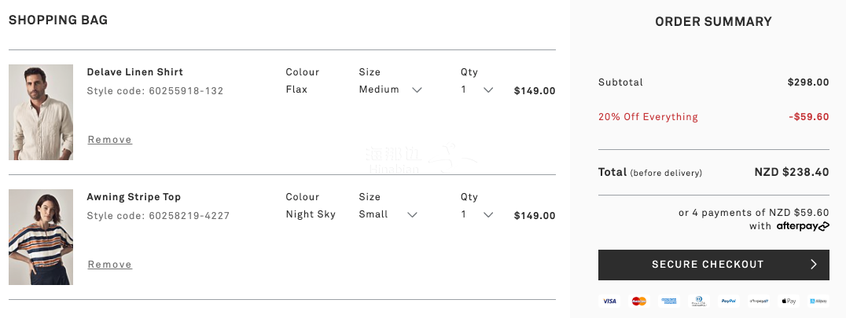Open Qty dropdown for Awning Stripe Top
Viewport: 846px width, 318px height.
[477, 214]
